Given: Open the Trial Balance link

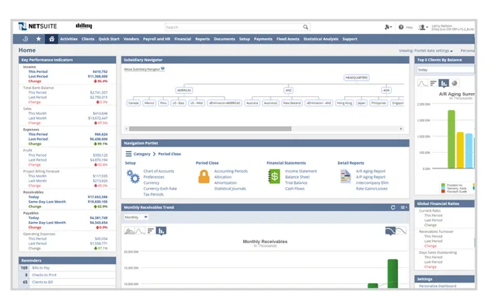Looking at the screenshot, I should [296, 183].
